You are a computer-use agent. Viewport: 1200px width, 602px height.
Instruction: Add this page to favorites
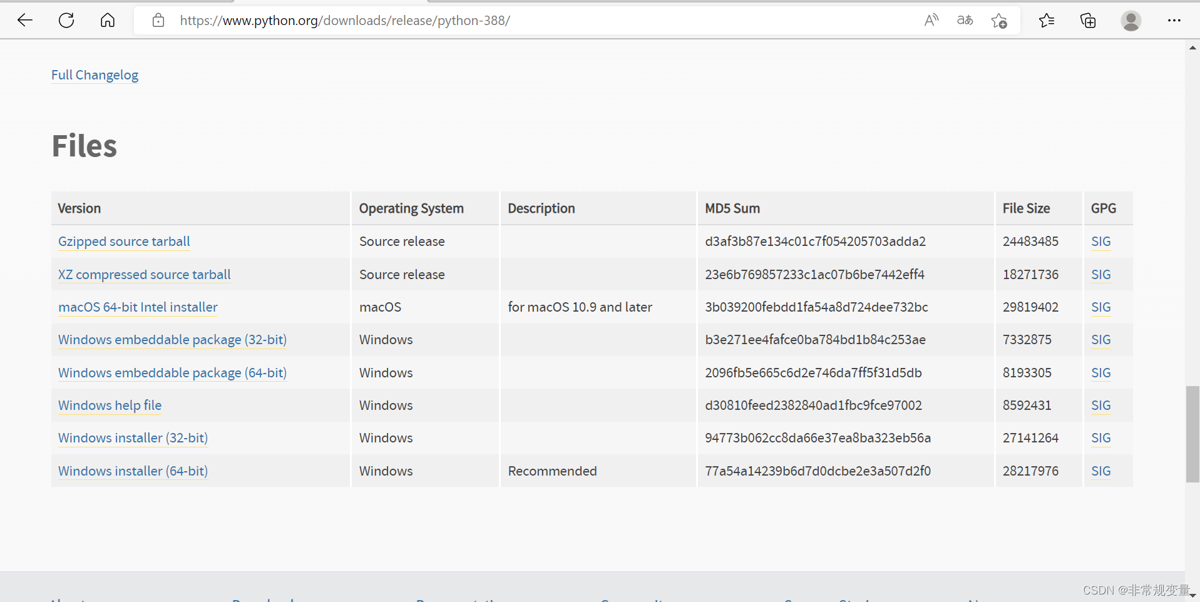click(x=999, y=21)
